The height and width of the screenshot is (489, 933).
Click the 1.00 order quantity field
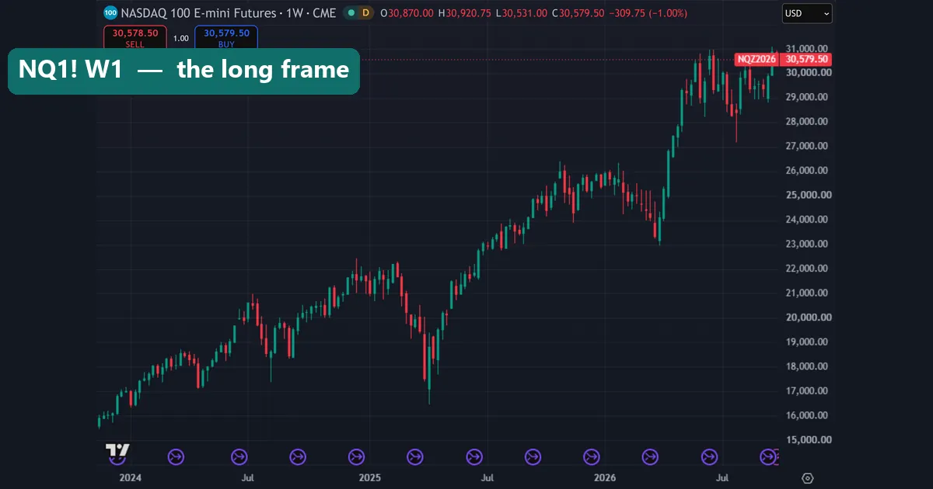click(x=180, y=38)
